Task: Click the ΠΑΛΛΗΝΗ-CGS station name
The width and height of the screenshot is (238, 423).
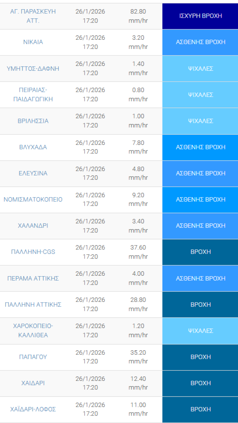Action: click(33, 252)
